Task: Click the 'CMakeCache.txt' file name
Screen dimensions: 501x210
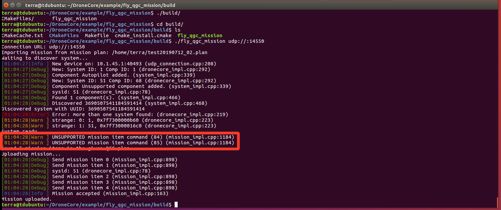Action: coord(23,35)
